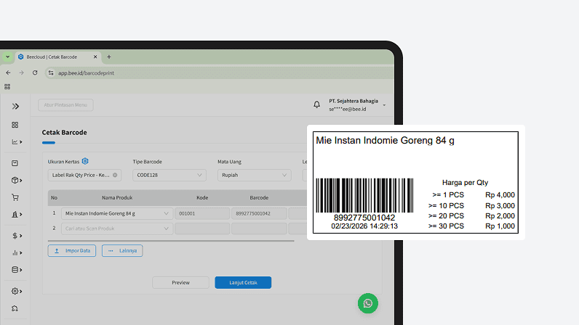Screen dimensions: 579x325
Task: Open the bar chart reports icon in sidebar
Action: [x=17, y=252]
